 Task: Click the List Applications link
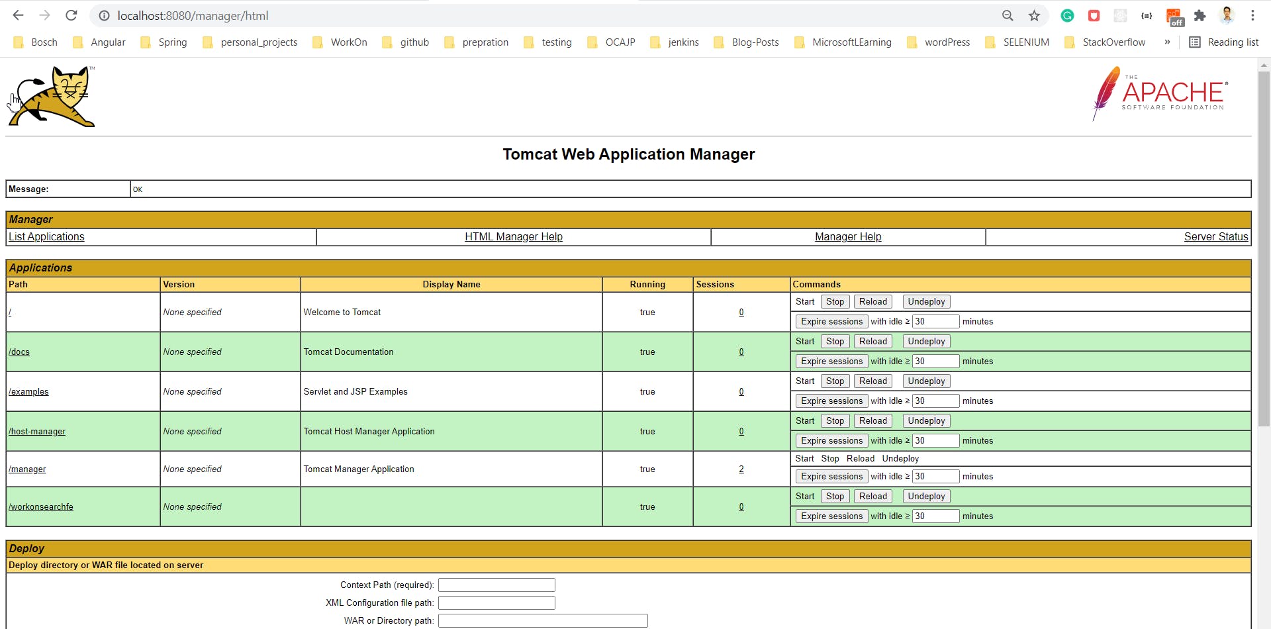tap(46, 236)
